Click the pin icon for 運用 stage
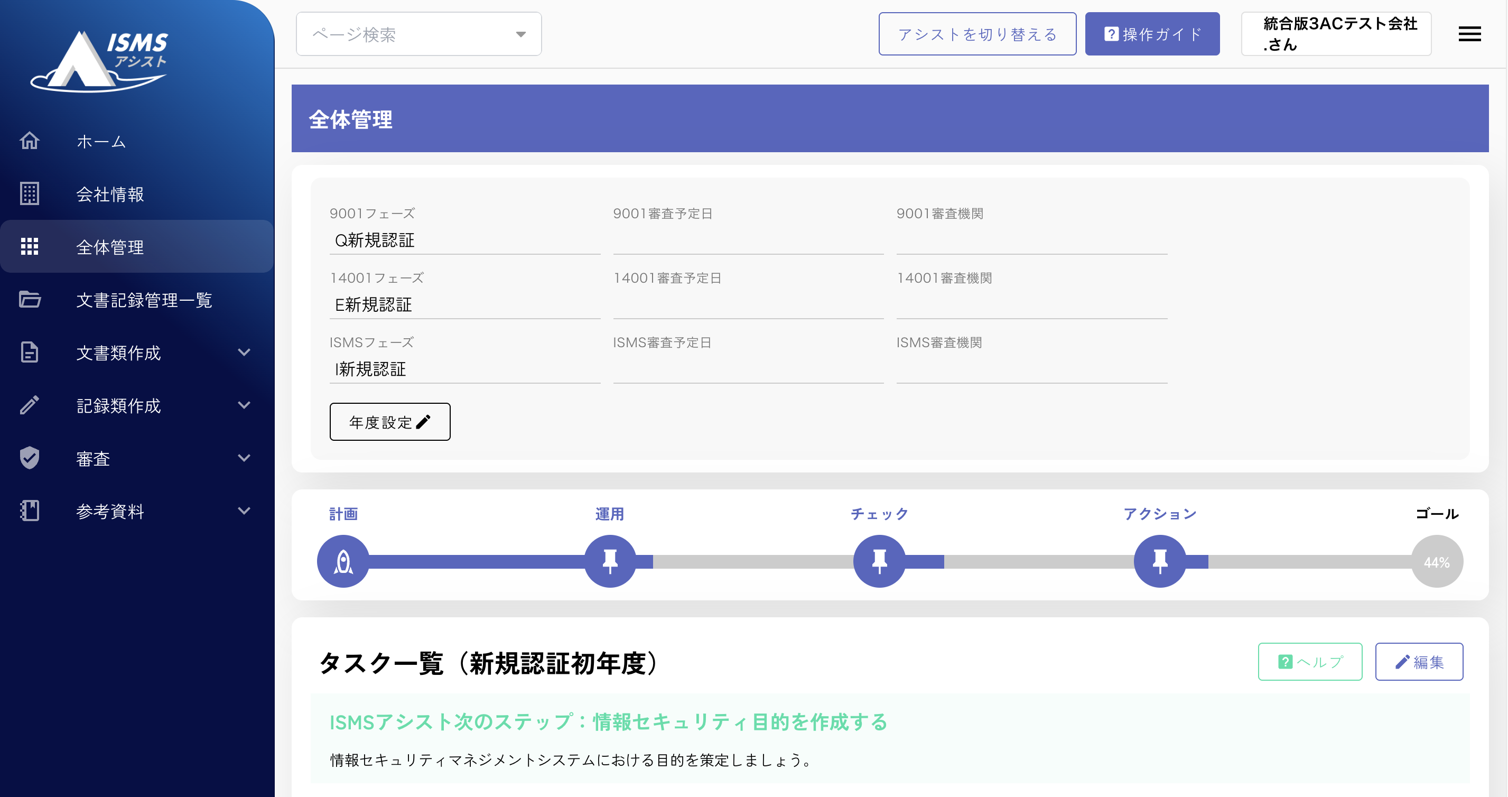 point(610,562)
